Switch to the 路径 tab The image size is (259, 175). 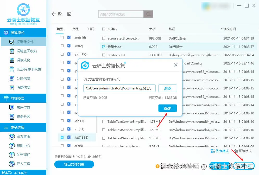(x=75, y=29)
